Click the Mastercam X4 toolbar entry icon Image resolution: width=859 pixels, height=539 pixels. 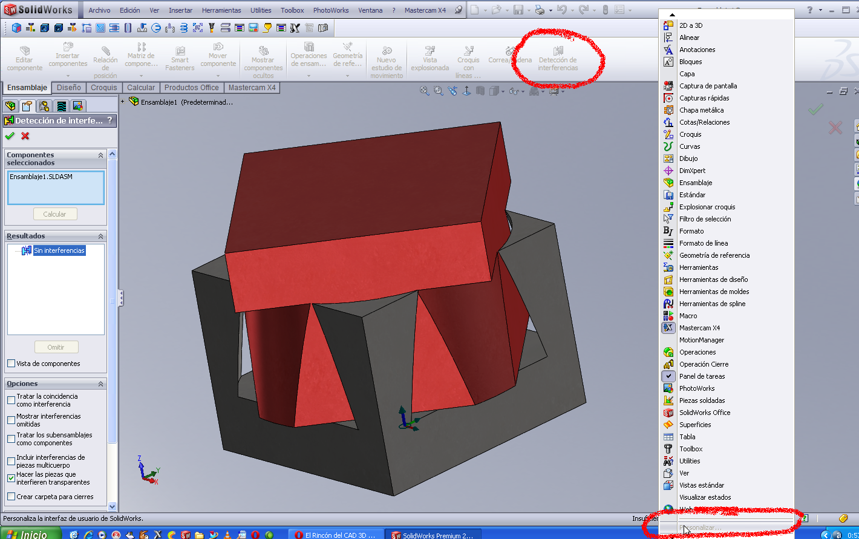click(668, 328)
